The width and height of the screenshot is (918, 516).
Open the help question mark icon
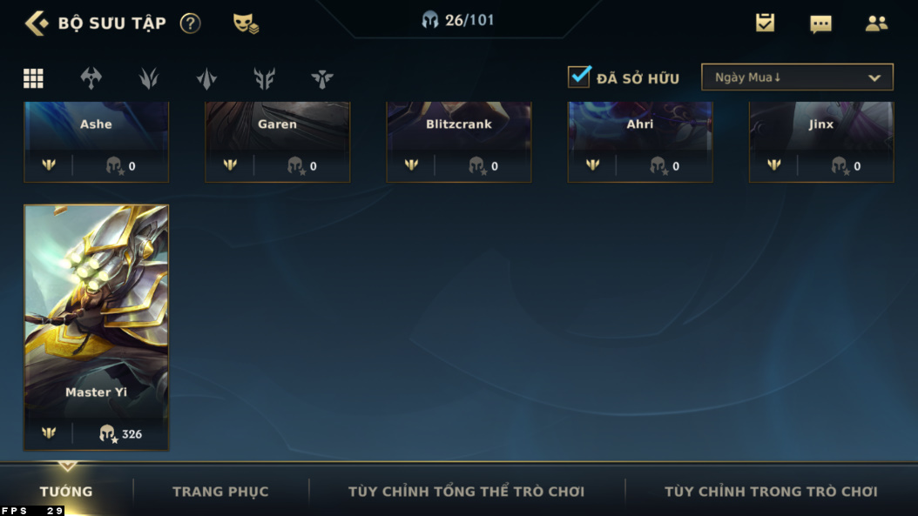(190, 23)
